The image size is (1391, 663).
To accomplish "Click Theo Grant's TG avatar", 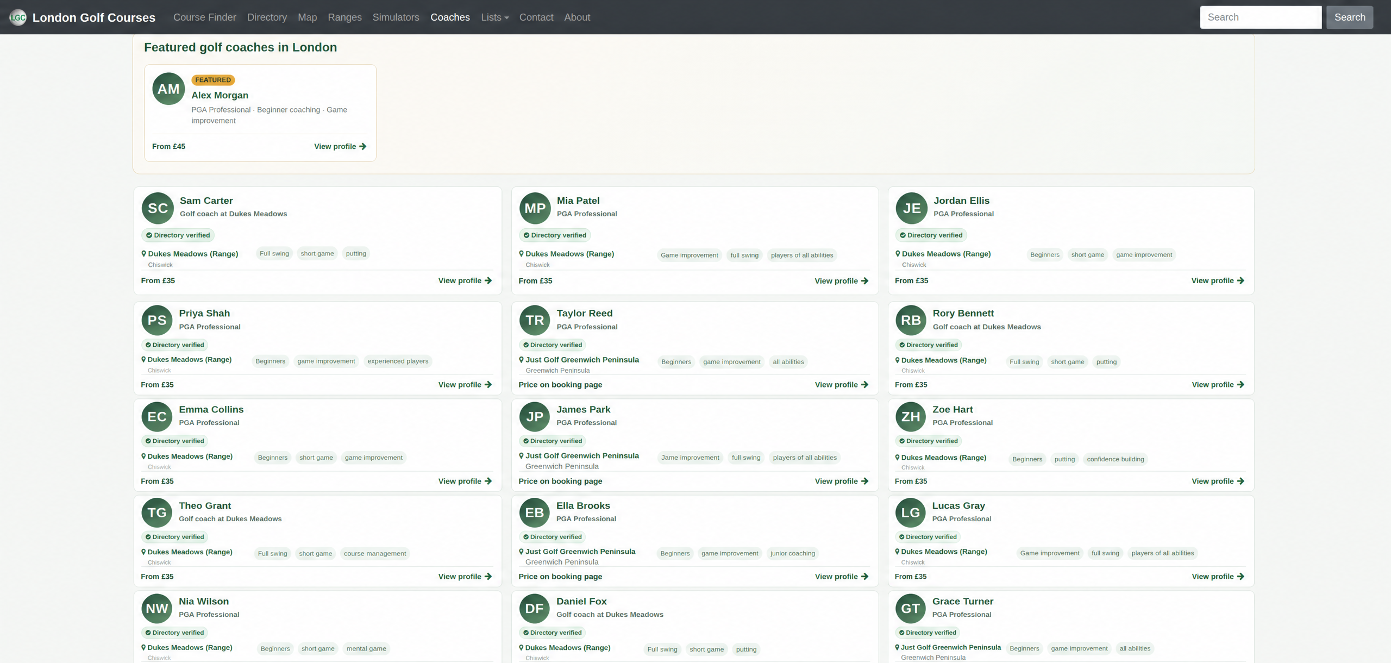I will (x=157, y=512).
